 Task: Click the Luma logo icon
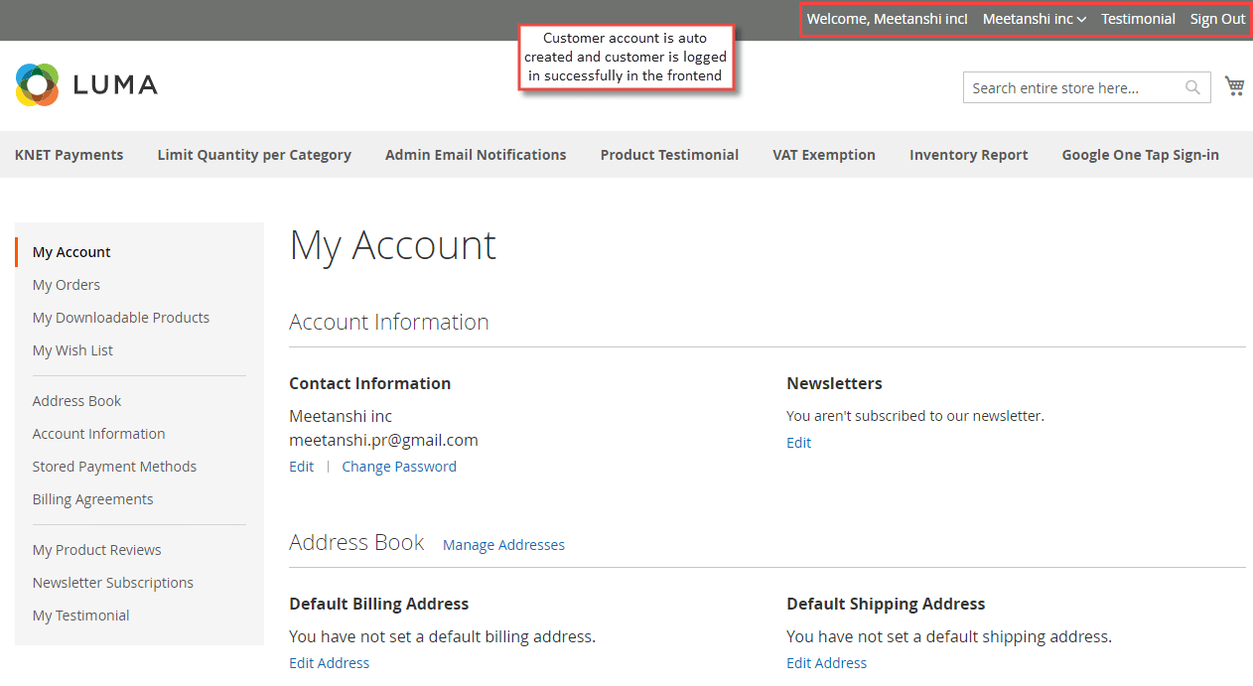click(x=38, y=84)
